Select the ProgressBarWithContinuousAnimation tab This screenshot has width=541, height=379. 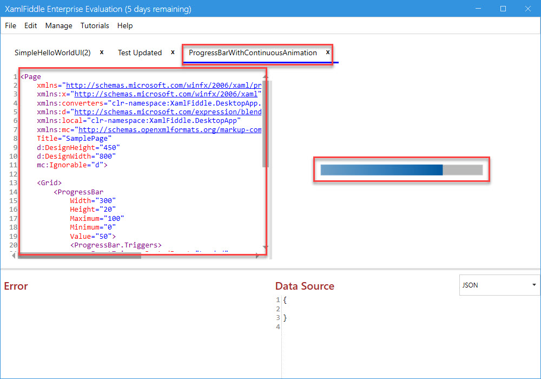click(253, 53)
